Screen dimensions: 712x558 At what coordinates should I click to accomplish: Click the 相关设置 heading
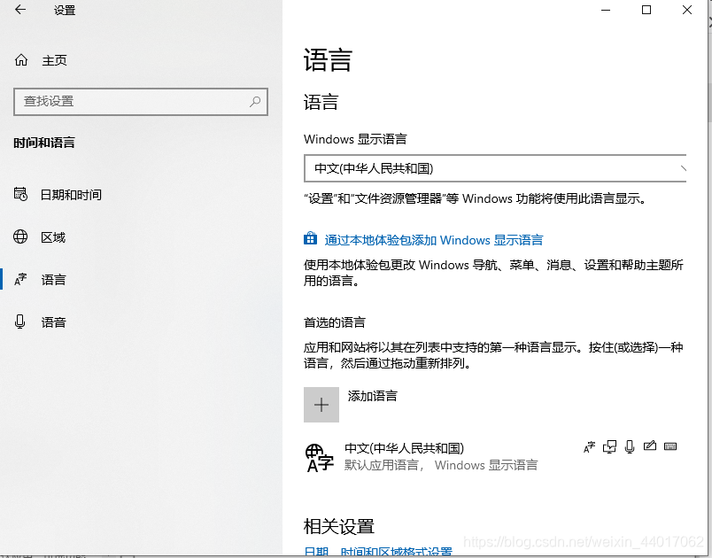pyautogui.click(x=339, y=526)
